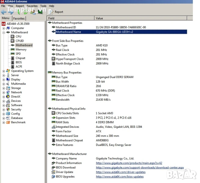The image size is (200, 183).
Task: Open the Multimedia speaker icon
Action: coord(8,84)
